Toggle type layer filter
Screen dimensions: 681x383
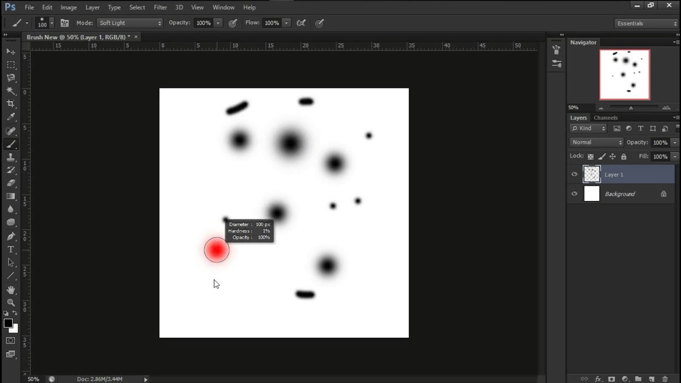641,128
